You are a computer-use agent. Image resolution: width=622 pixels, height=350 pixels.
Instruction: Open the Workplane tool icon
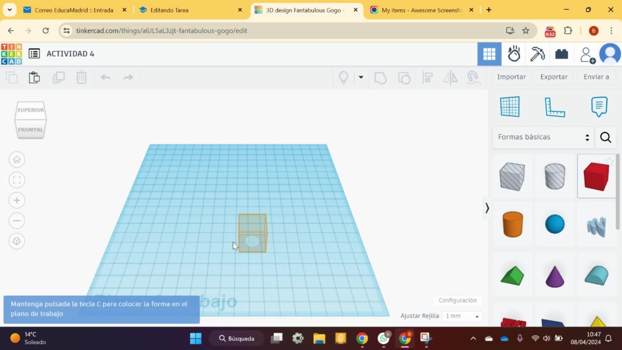tap(510, 107)
